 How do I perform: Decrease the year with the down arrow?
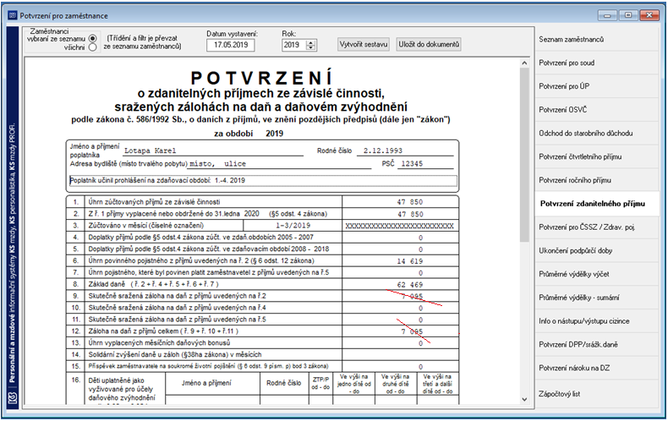coord(311,47)
